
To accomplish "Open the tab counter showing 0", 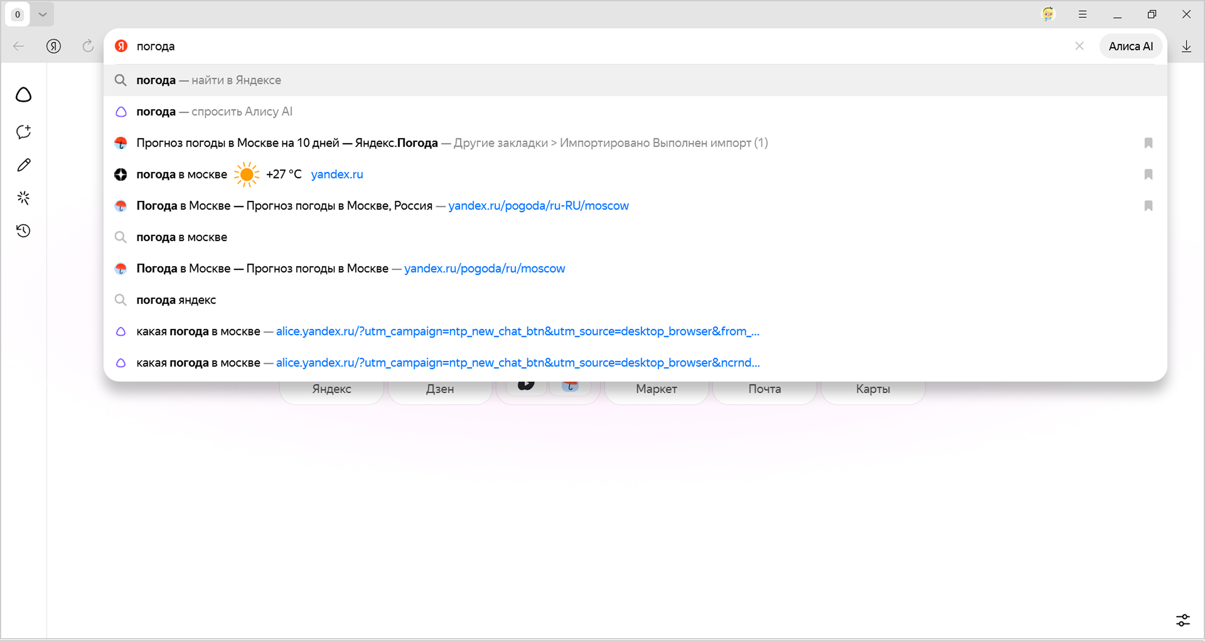I will (17, 14).
